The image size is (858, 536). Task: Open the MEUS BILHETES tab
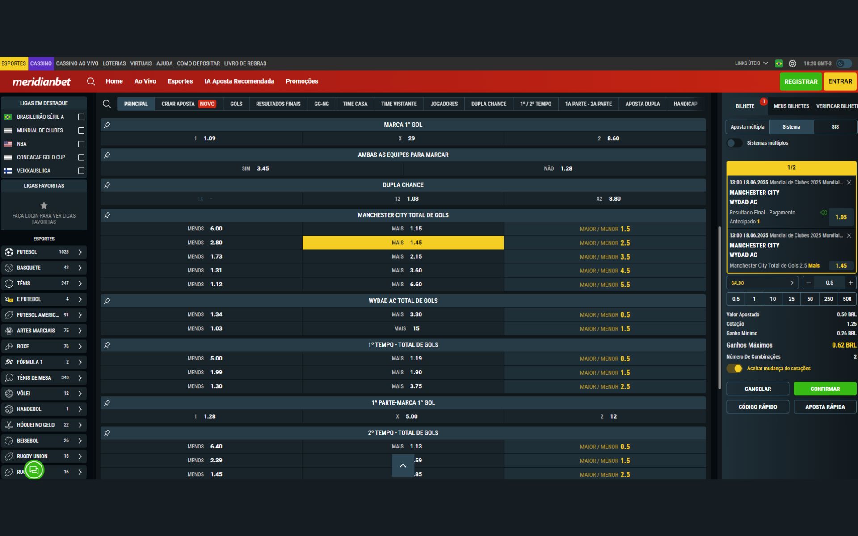click(792, 106)
